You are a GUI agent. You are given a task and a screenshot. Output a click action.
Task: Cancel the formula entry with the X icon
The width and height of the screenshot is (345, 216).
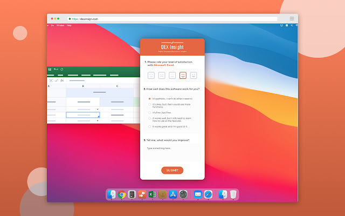(51, 80)
